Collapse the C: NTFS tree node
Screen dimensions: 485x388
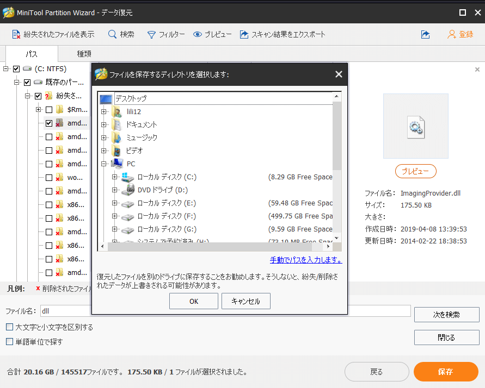tap(5, 68)
